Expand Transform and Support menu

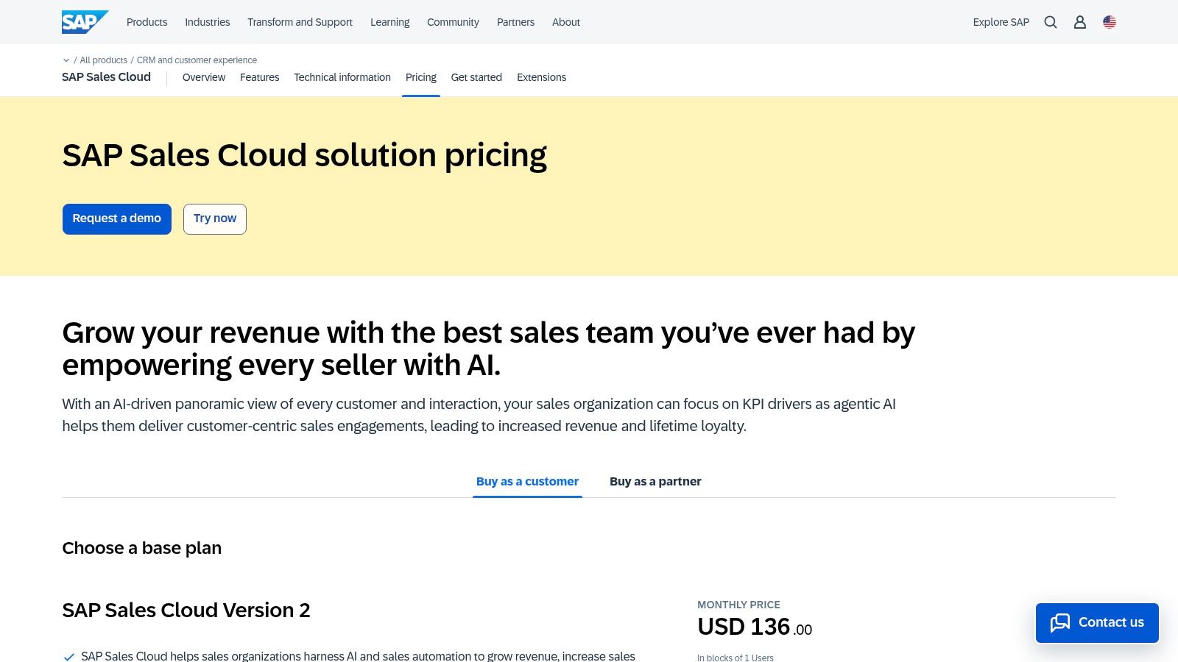pyautogui.click(x=299, y=22)
